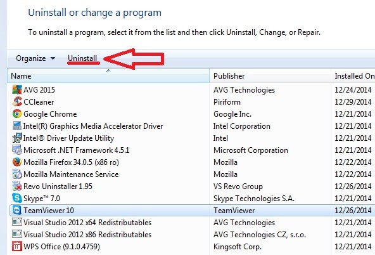The height and width of the screenshot is (255, 375).
Task: Click the Visual Studio 2012 x64 Redistributables icon
Action: point(17,222)
